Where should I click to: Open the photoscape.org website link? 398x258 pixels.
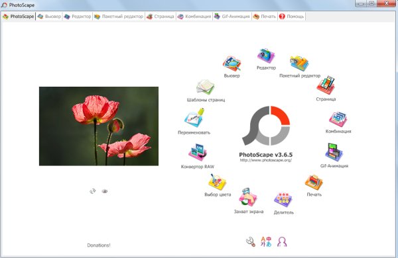266,160
